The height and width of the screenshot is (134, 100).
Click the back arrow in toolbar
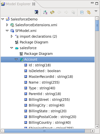click(x=59, y=12)
